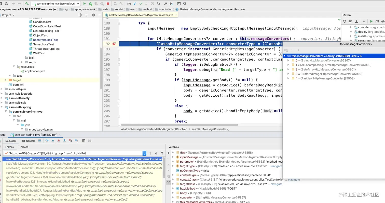
Task: Open Project panel gear settings
Action: pyautogui.click(x=93, y=15)
